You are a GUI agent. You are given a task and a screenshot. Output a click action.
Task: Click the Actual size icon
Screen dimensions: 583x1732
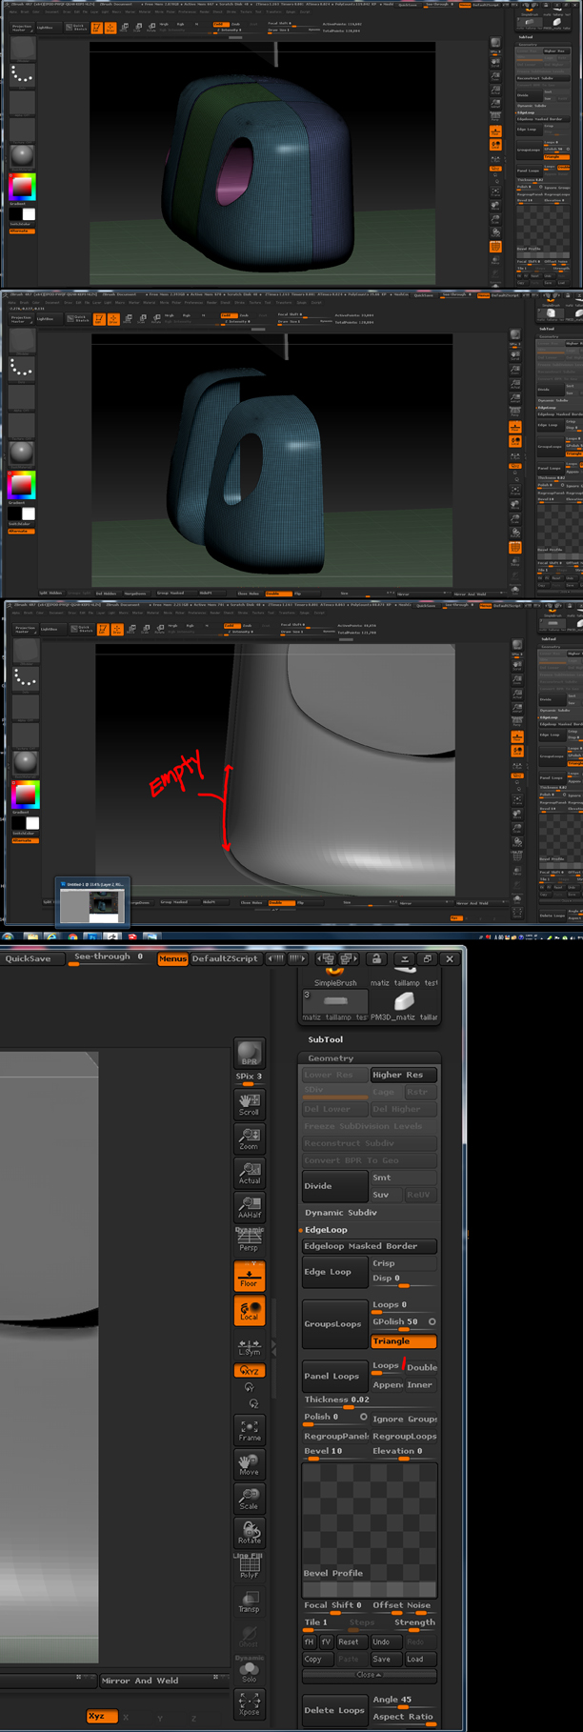coord(250,1173)
